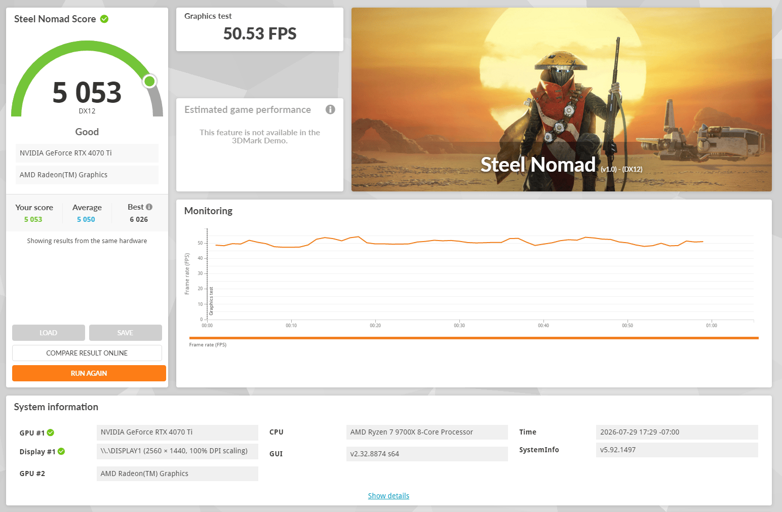
Task: Click the Display #1 value \\.\DISPLAY1 (2560 × 1440)
Action: (177, 451)
